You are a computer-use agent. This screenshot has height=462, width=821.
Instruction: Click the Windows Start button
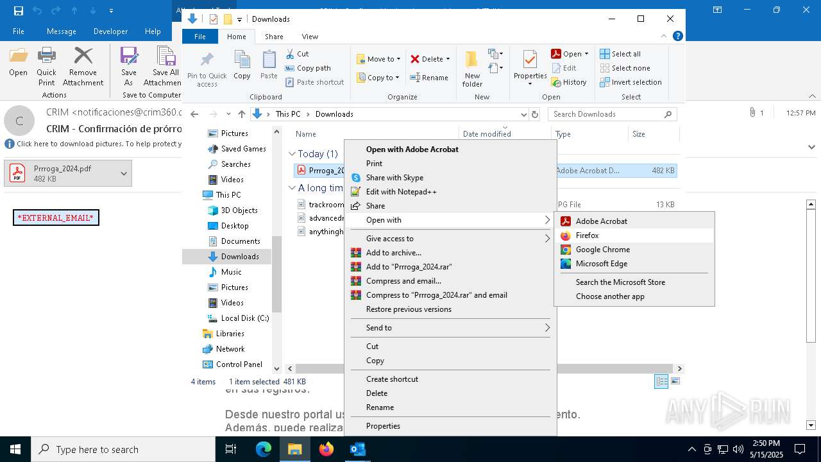point(15,449)
